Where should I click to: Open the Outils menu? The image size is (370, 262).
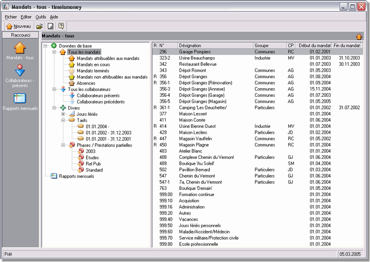point(41,17)
